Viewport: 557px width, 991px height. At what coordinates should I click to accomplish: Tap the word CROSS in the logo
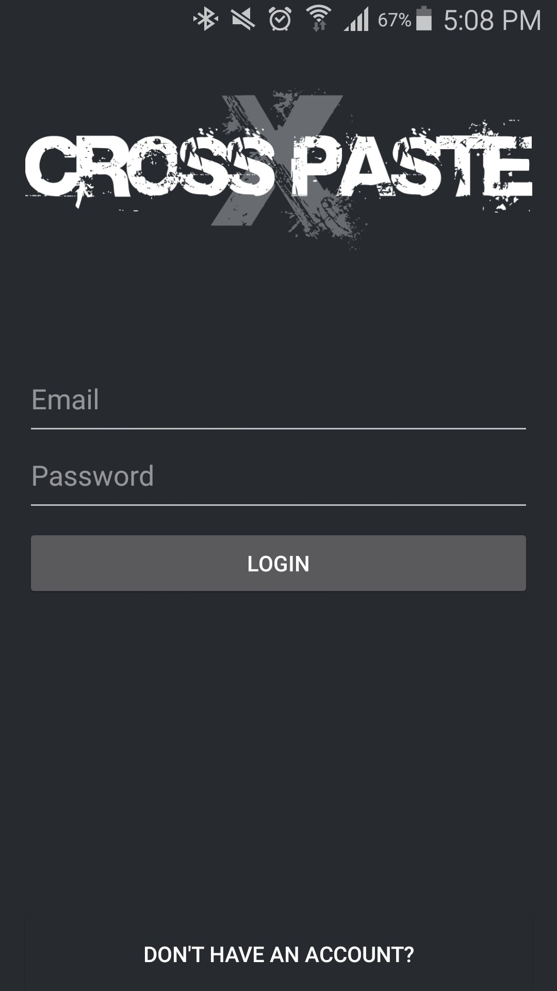[150, 166]
